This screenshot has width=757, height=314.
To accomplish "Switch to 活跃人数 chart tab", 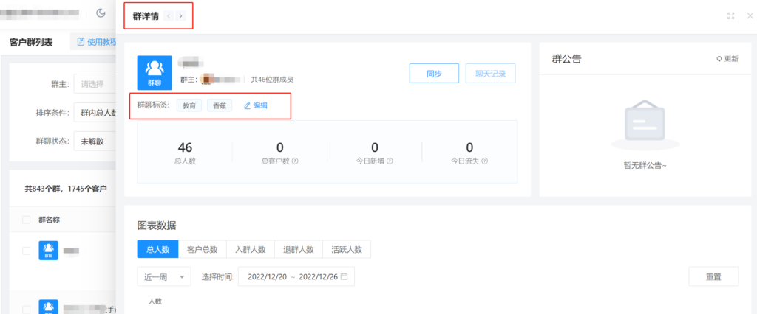I will coord(347,249).
